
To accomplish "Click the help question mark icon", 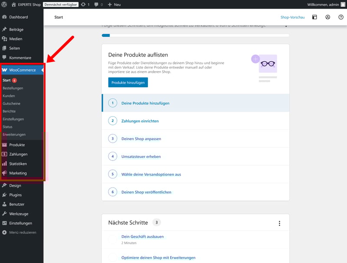I will pos(340,17).
